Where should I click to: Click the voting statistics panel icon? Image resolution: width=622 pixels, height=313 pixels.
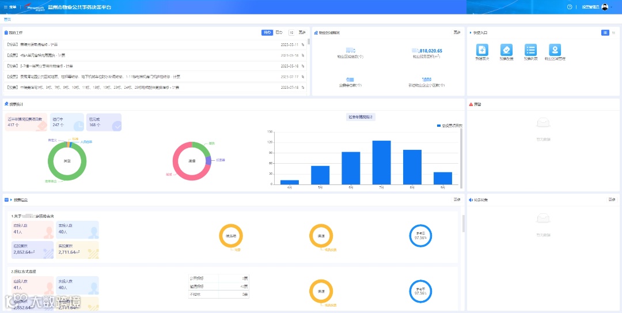pyautogui.click(x=6, y=104)
